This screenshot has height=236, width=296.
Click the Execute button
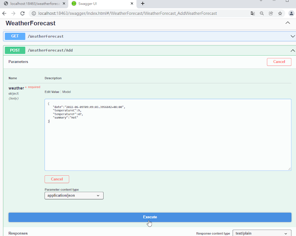[150, 217]
